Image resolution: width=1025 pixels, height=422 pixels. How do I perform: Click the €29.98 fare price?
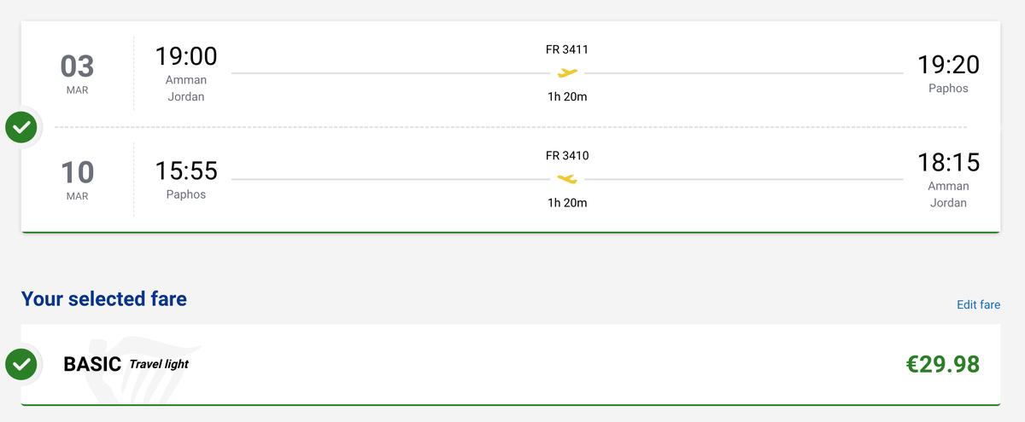tap(942, 364)
